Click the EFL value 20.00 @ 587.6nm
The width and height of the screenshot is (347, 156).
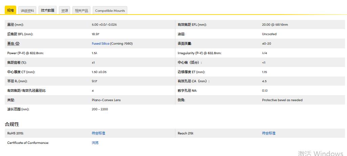(275, 25)
